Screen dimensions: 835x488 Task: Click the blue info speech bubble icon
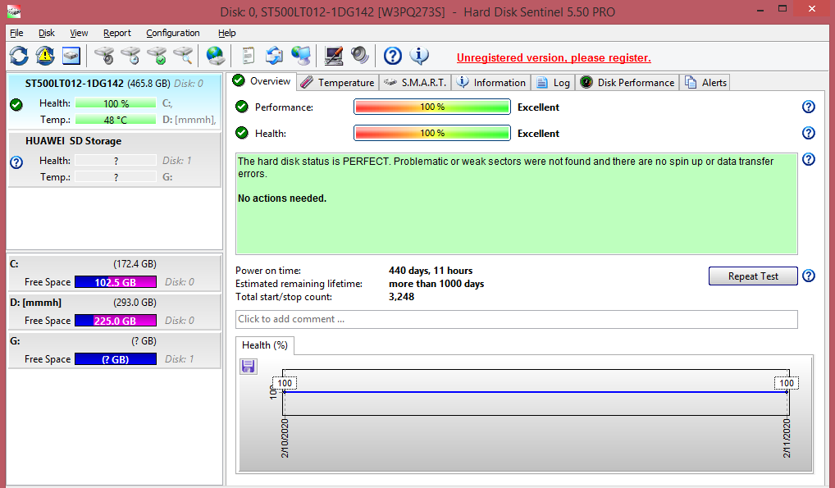[419, 56]
